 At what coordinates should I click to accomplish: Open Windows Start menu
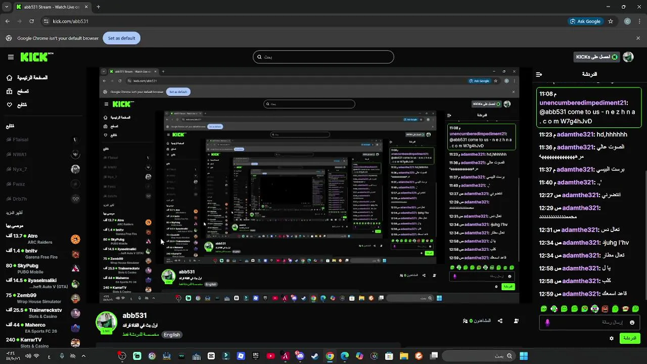(x=524, y=356)
